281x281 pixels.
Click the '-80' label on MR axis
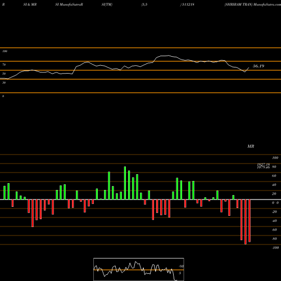coord(274,239)
